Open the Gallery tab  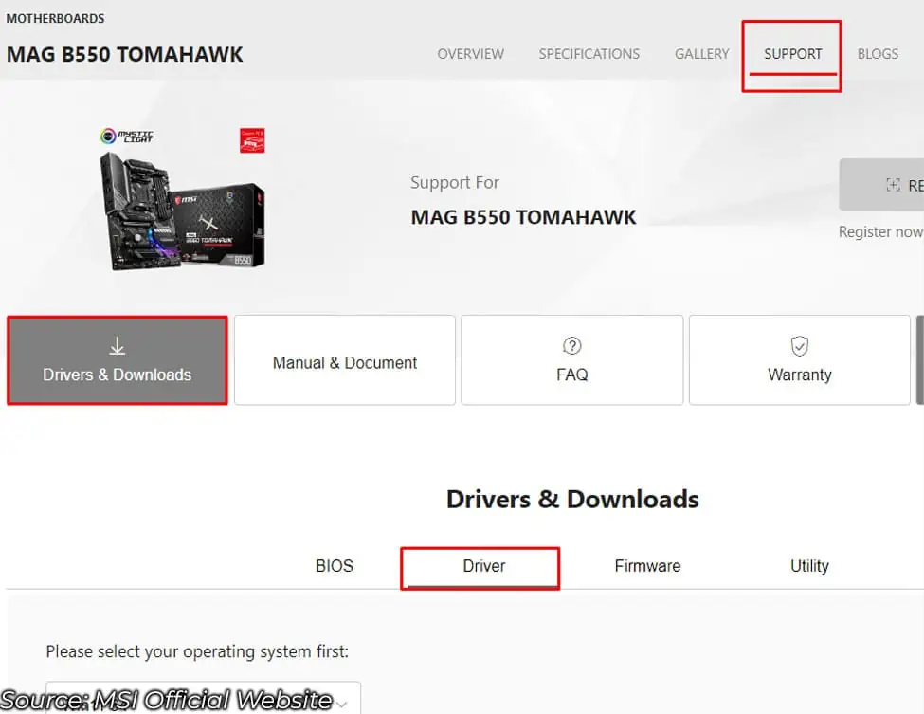tap(702, 54)
